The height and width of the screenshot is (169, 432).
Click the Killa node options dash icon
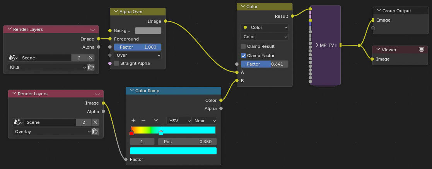tap(92, 29)
